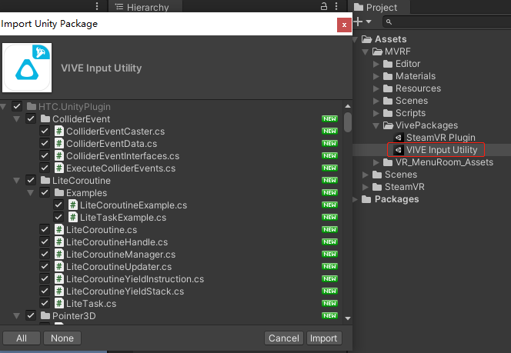Select the Resources folder in Project
Viewport: 511px width, 353px height.
[x=418, y=88]
